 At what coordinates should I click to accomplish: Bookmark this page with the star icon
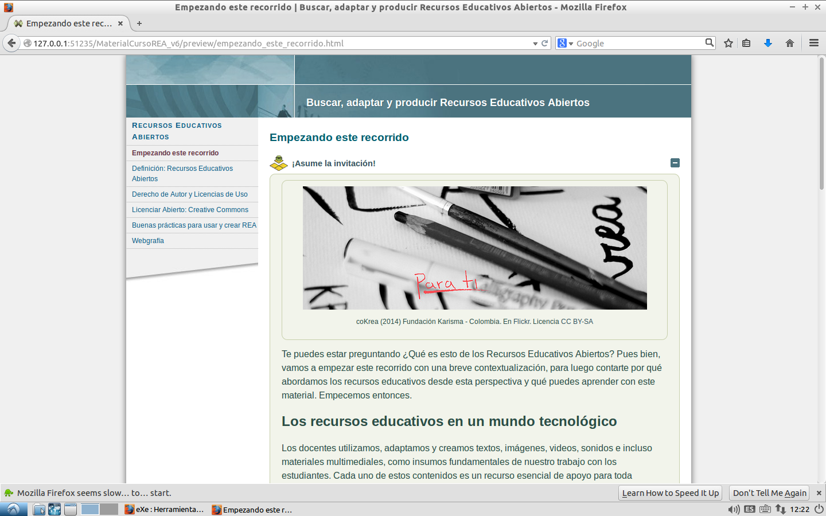(x=728, y=43)
